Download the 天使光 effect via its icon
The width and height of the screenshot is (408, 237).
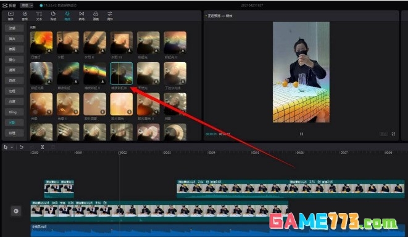(156, 81)
